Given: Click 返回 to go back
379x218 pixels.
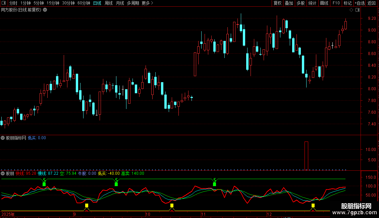Looking at the screenshot, I should coord(372,3).
